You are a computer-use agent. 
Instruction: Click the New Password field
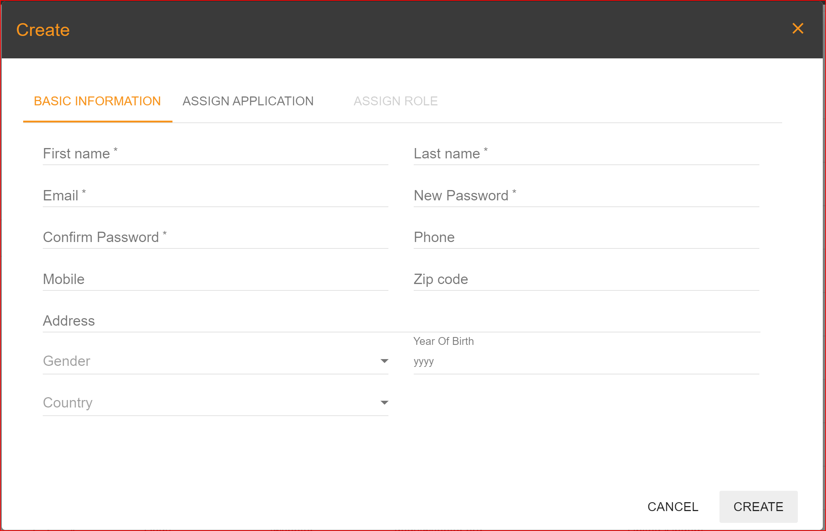586,196
